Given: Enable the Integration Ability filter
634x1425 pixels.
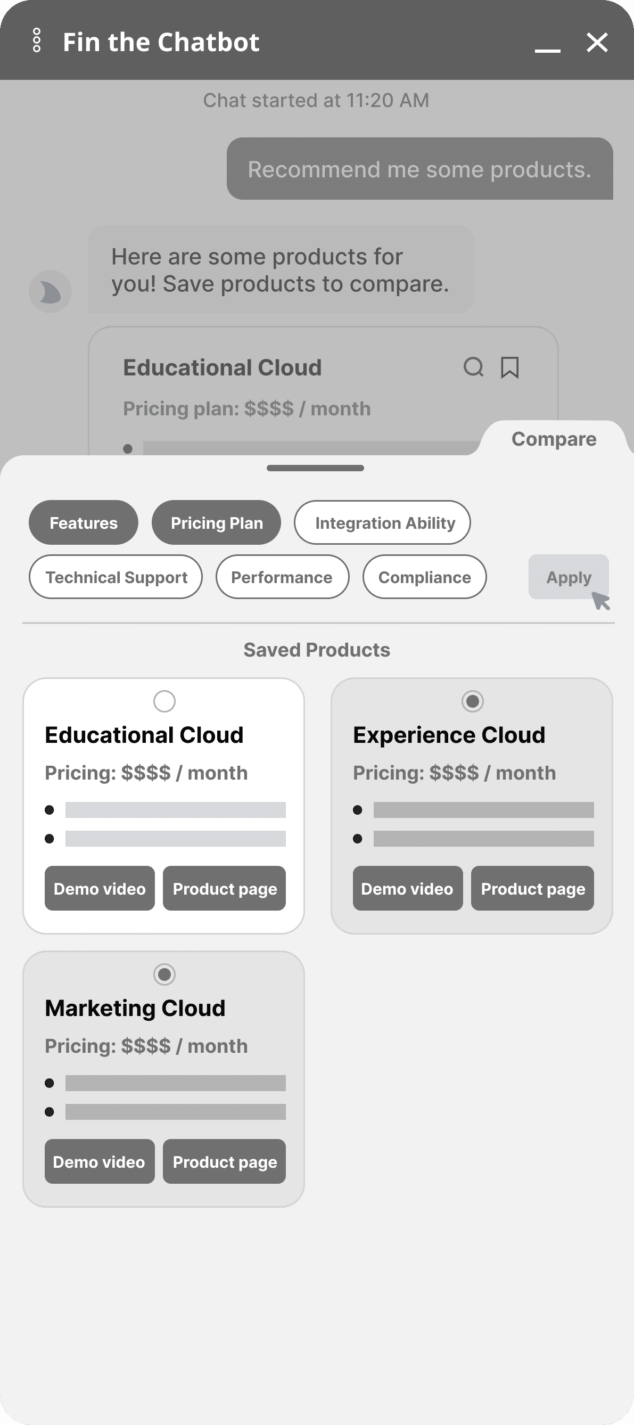Looking at the screenshot, I should 382,523.
